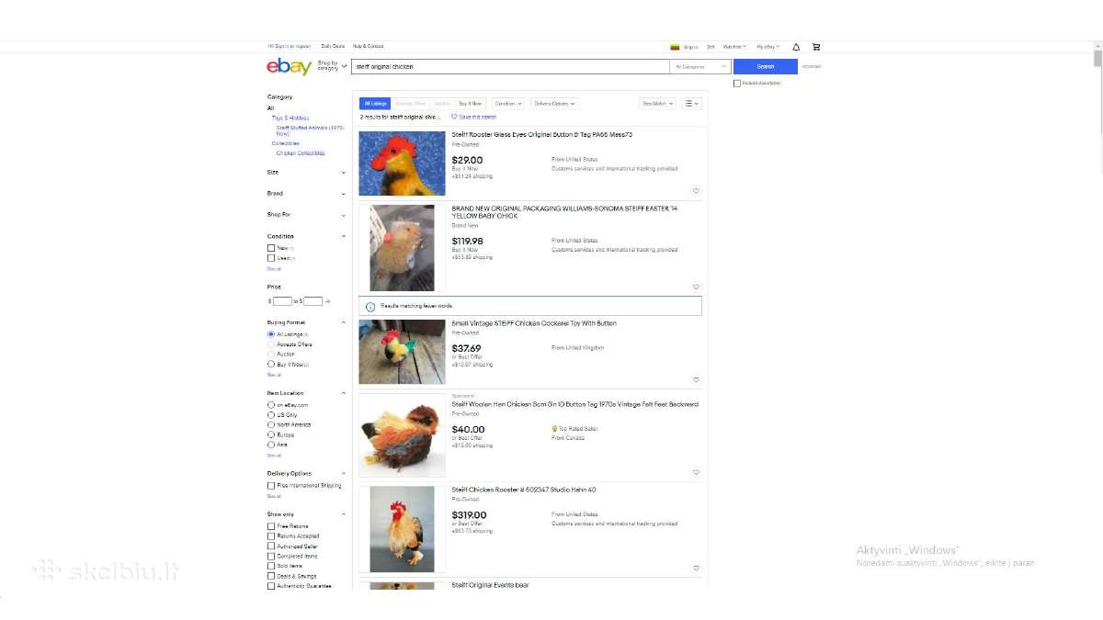Click the blue Search button
1103x620 pixels.
(x=766, y=67)
